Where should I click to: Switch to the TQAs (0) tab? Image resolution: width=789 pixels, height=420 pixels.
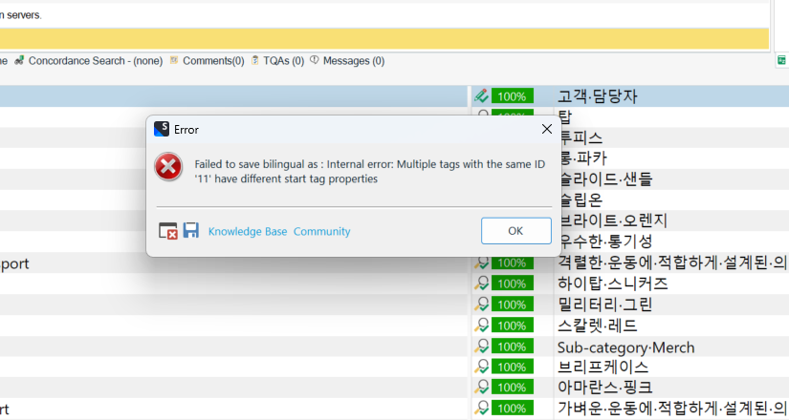[283, 61]
